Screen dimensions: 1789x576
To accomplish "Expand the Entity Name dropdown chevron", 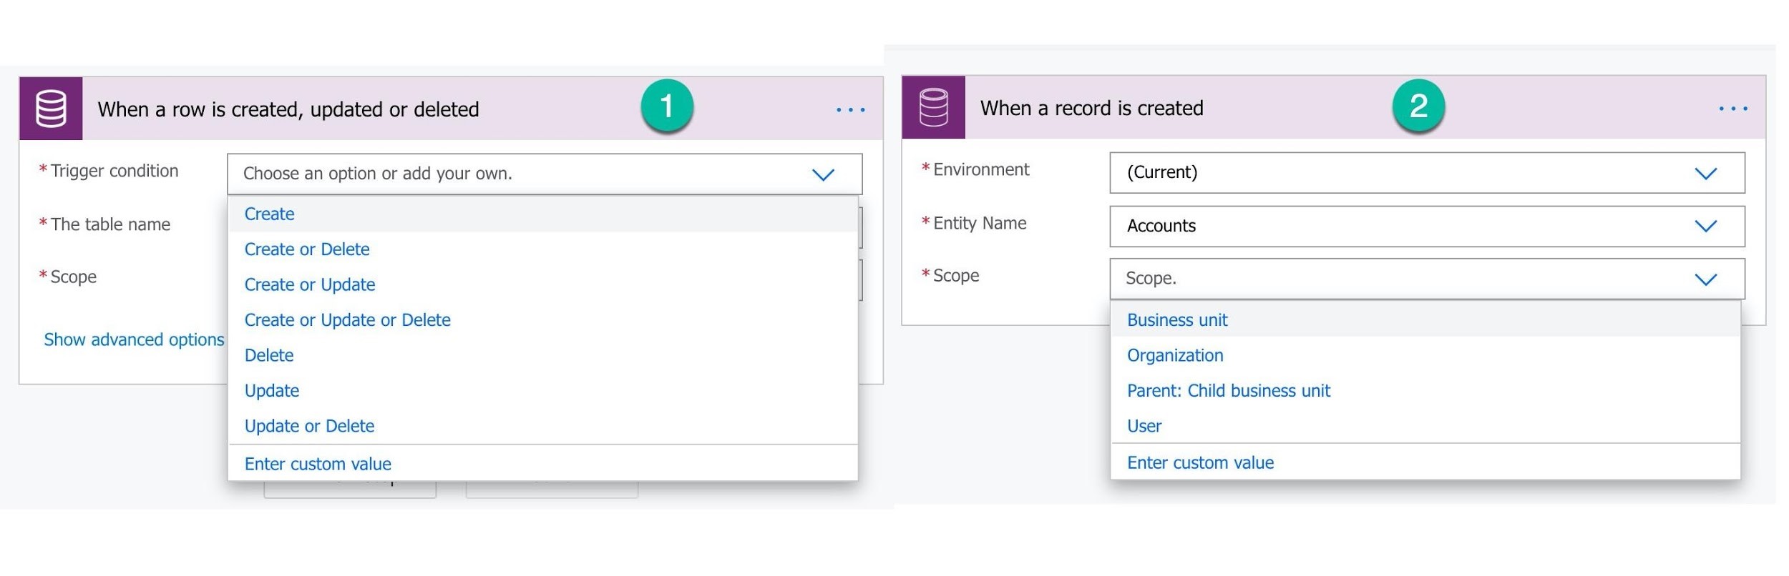I will click(1705, 227).
